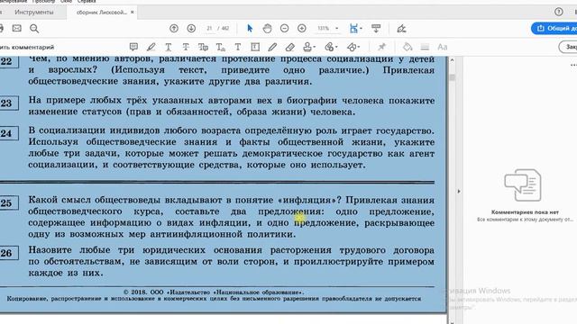
Task: Go to the next page with down arrow
Action: pyautogui.click(x=191, y=28)
